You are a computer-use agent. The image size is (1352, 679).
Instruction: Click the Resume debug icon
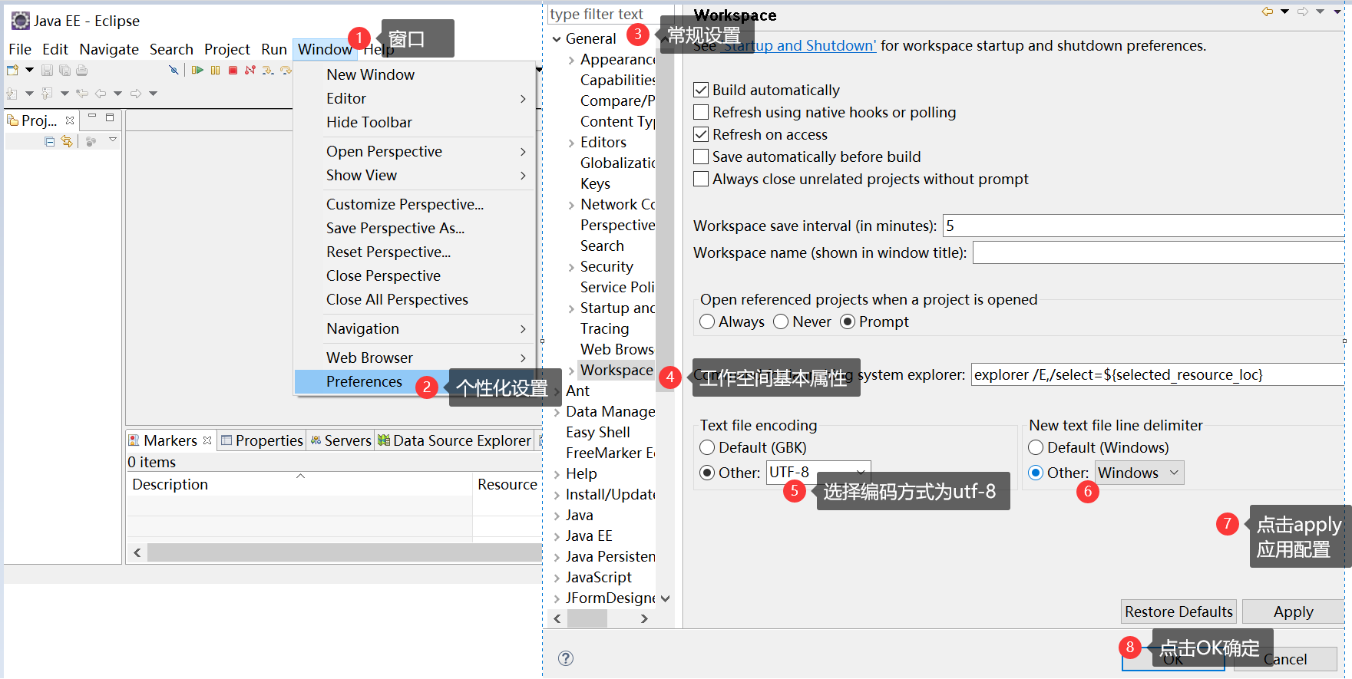197,70
